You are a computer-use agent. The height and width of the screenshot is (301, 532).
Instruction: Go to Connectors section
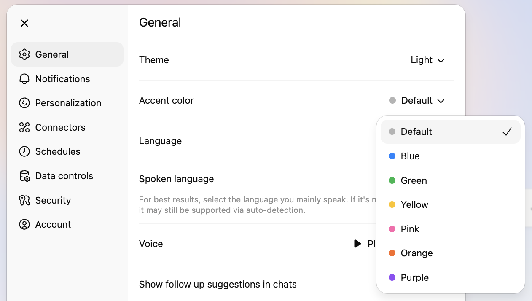pyautogui.click(x=67, y=127)
